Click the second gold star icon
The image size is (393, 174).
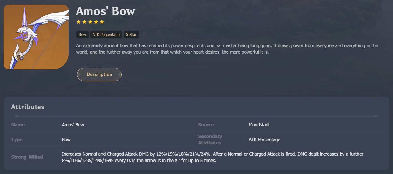coord(84,22)
